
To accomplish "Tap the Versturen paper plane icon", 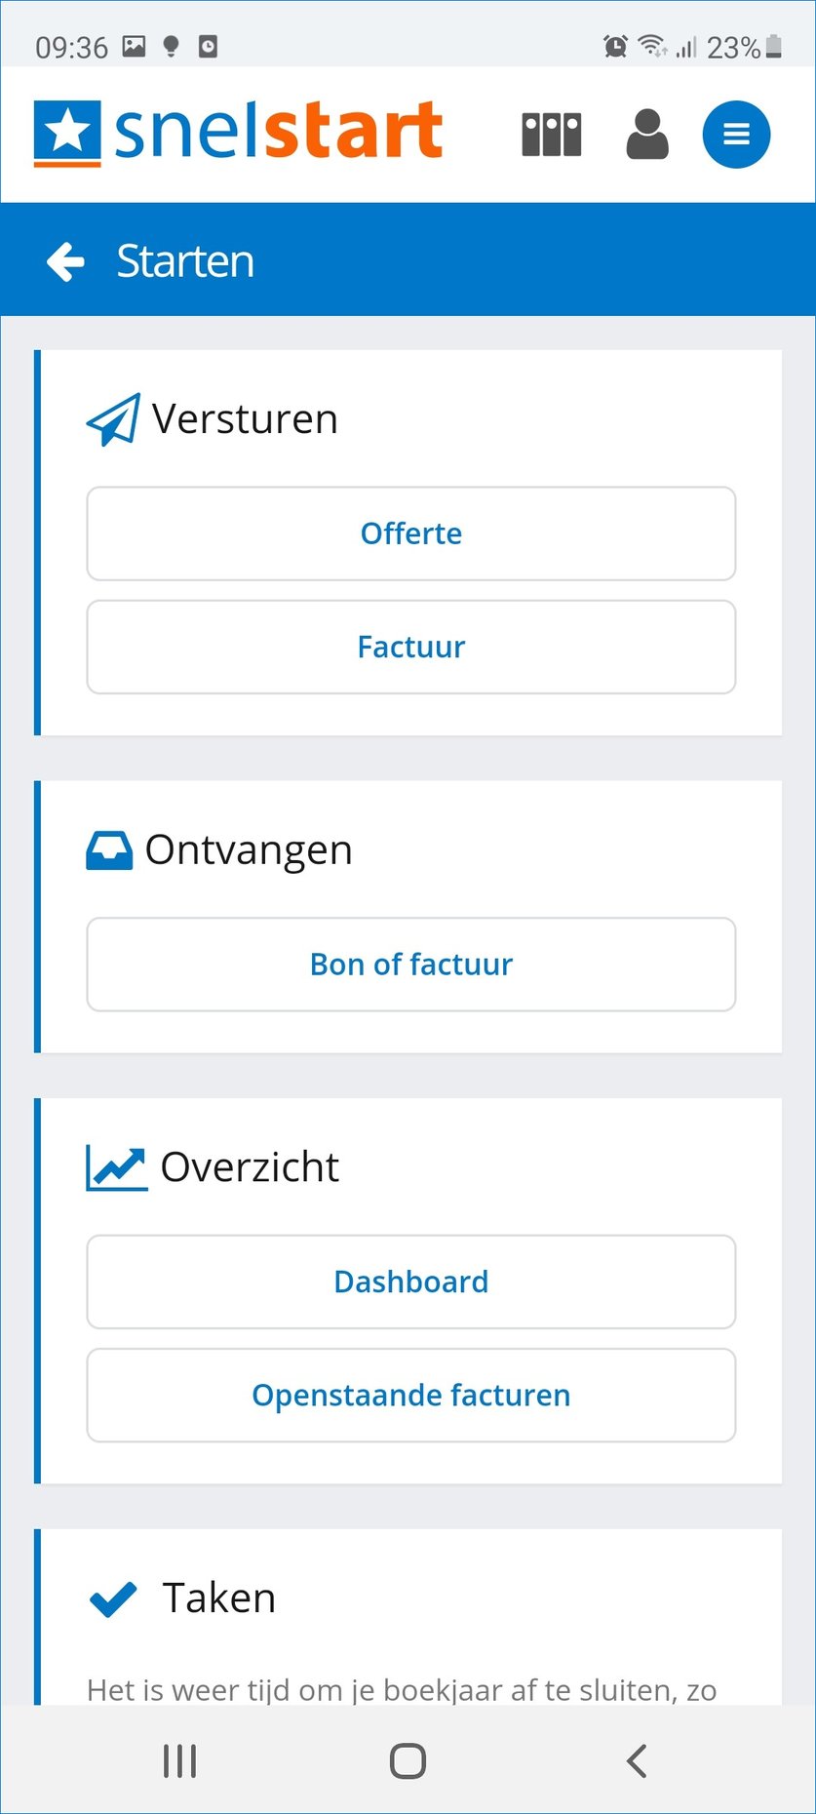I will click(113, 420).
